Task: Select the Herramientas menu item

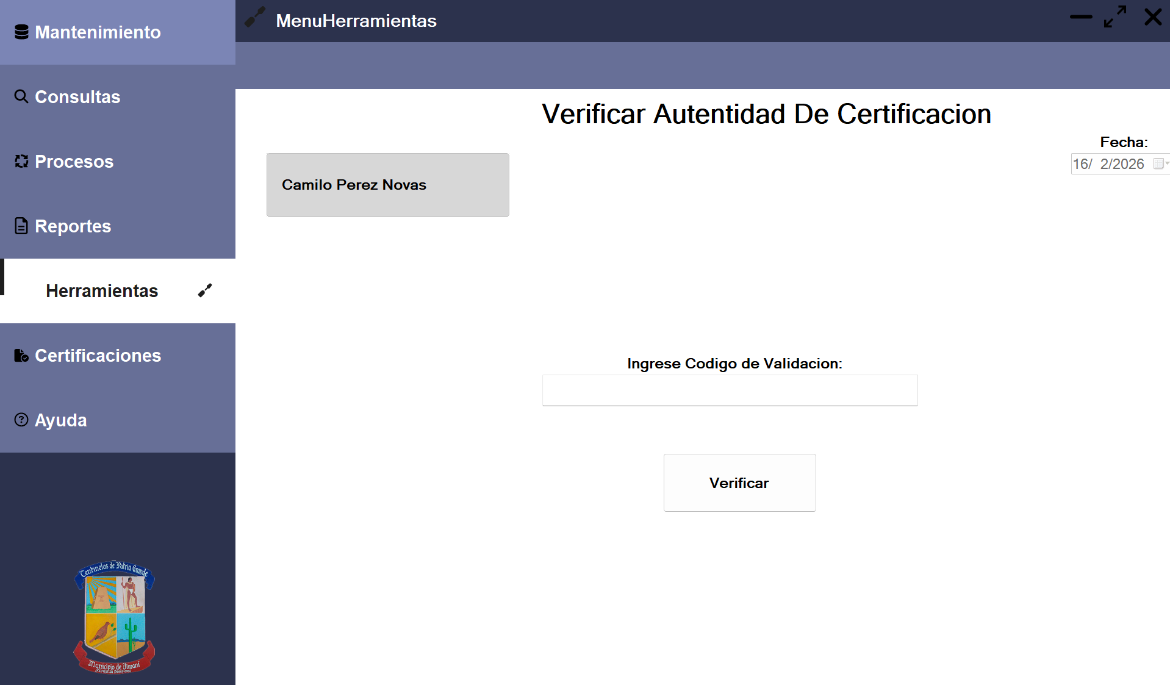Action: click(x=118, y=291)
